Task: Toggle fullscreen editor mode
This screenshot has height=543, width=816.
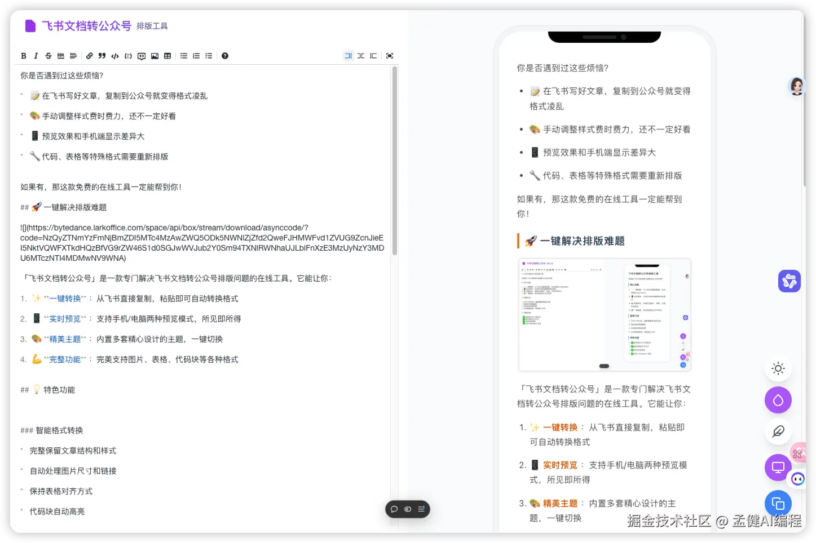Action: click(x=390, y=56)
